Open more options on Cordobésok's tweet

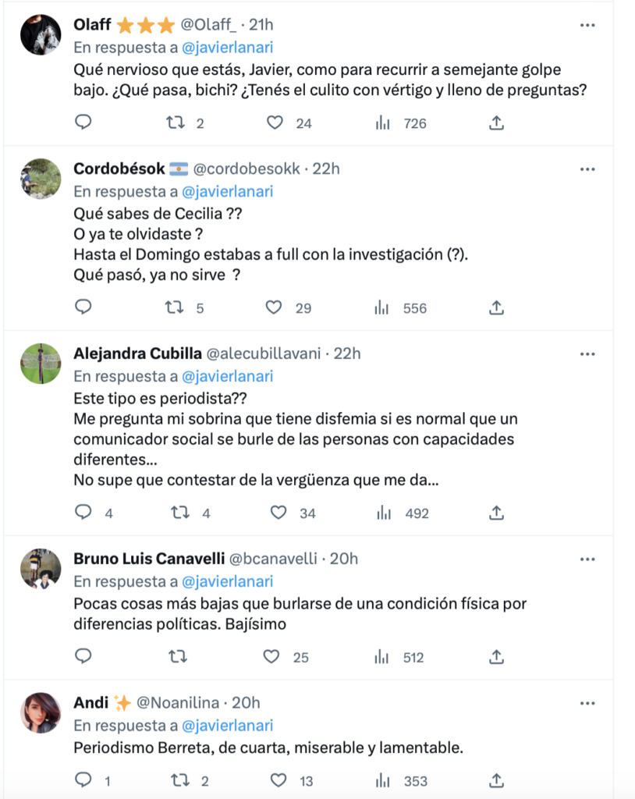(587, 169)
